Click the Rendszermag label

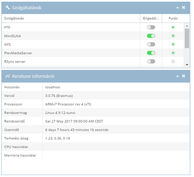pyautogui.click(x=15, y=113)
